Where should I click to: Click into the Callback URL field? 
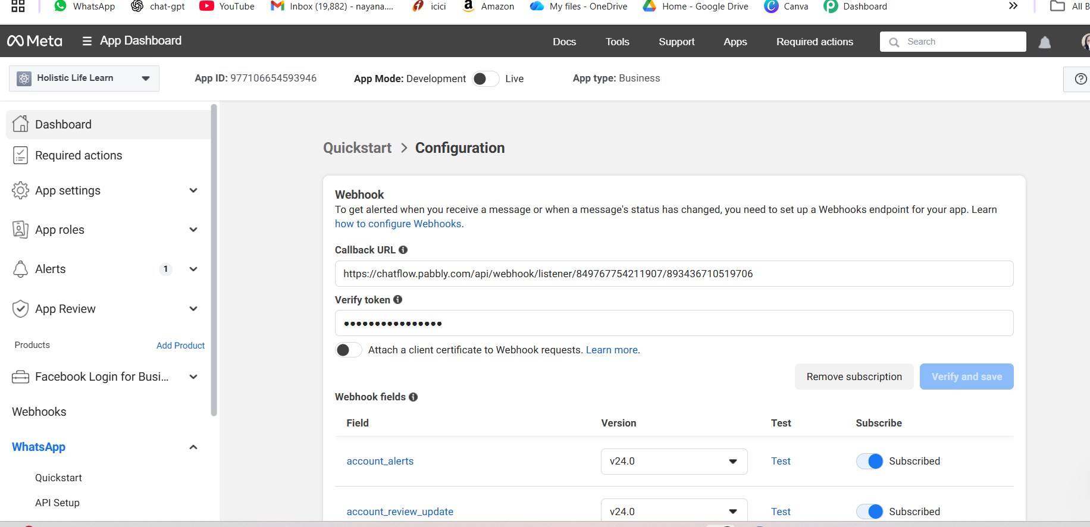click(674, 274)
